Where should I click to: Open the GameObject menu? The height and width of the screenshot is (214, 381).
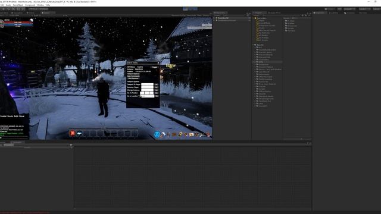coord(18,5)
